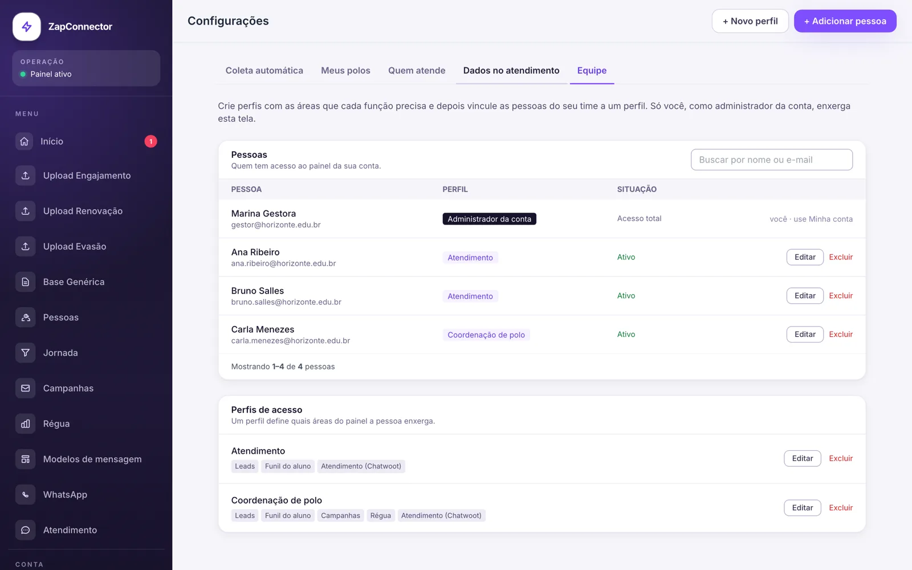Select the Equipe tab
Image resolution: width=912 pixels, height=570 pixels.
592,71
